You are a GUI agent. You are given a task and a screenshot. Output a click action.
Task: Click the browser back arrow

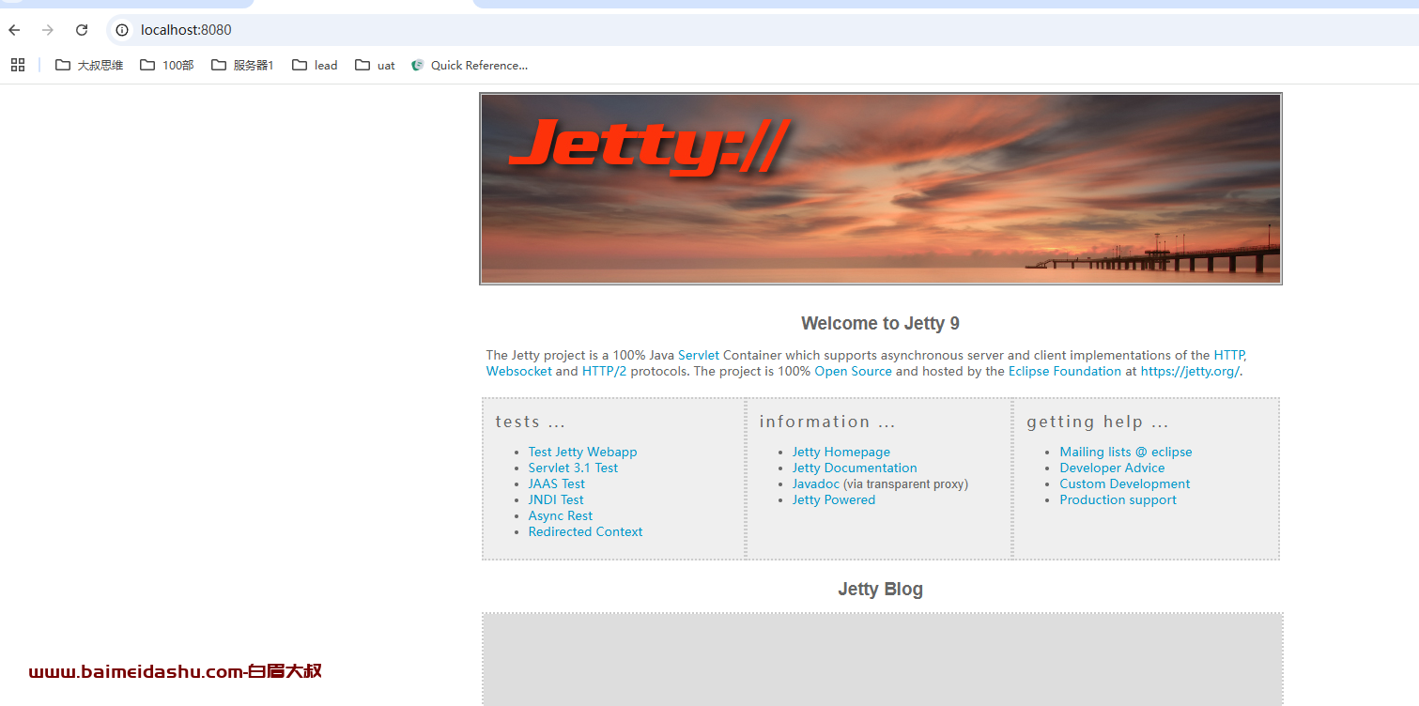(14, 30)
